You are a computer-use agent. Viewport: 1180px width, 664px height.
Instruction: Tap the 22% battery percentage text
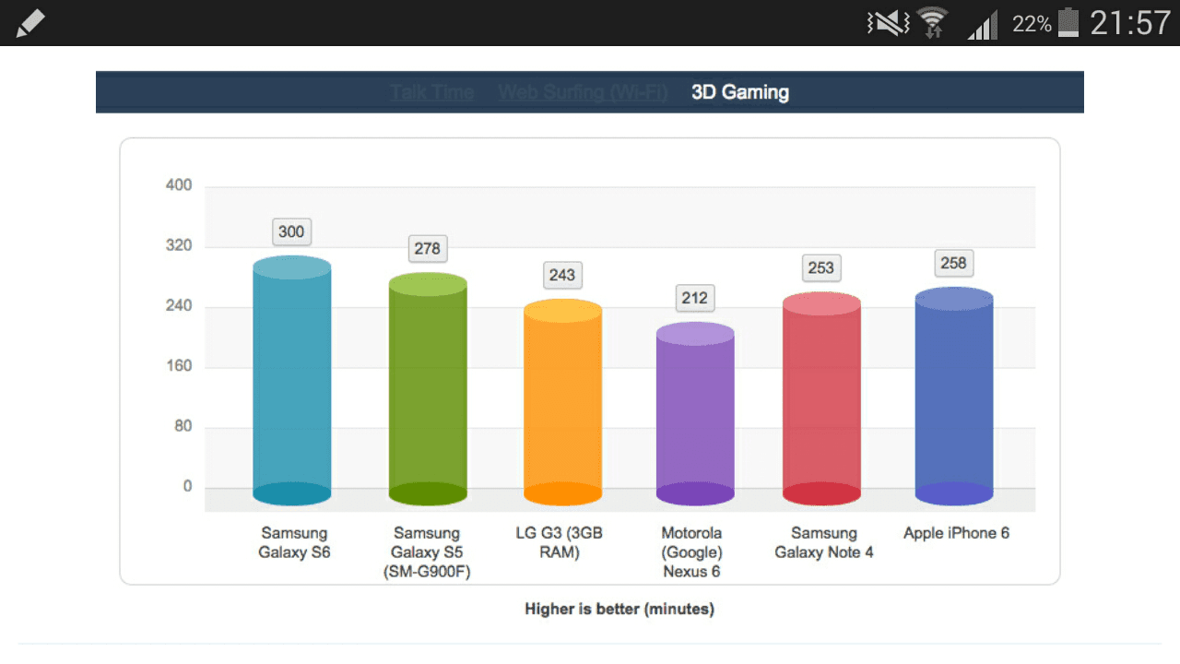coord(1032,24)
